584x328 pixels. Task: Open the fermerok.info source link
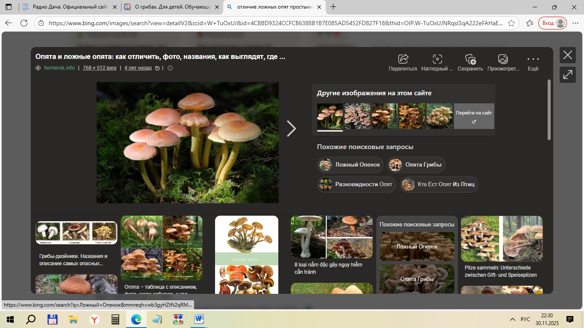point(59,68)
